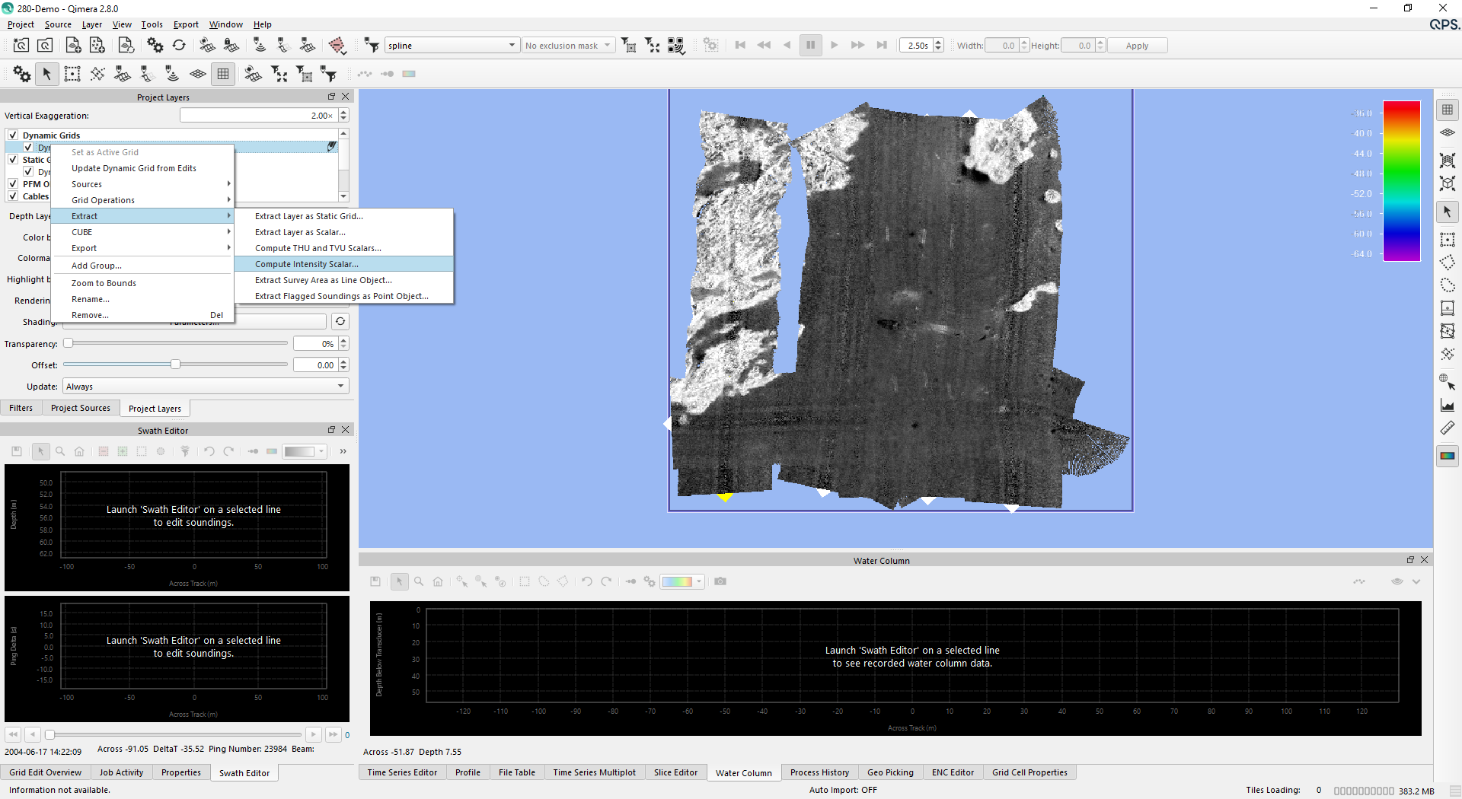The height and width of the screenshot is (799, 1462).
Task: Toggle the PFM layer checkbox
Action: click(x=13, y=183)
